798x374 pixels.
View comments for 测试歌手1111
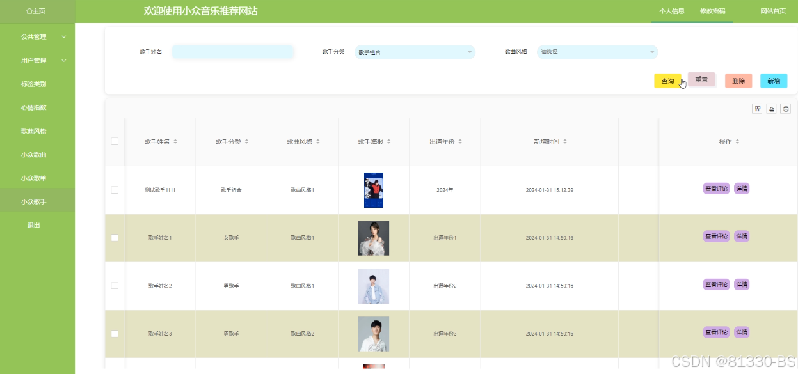(x=717, y=189)
